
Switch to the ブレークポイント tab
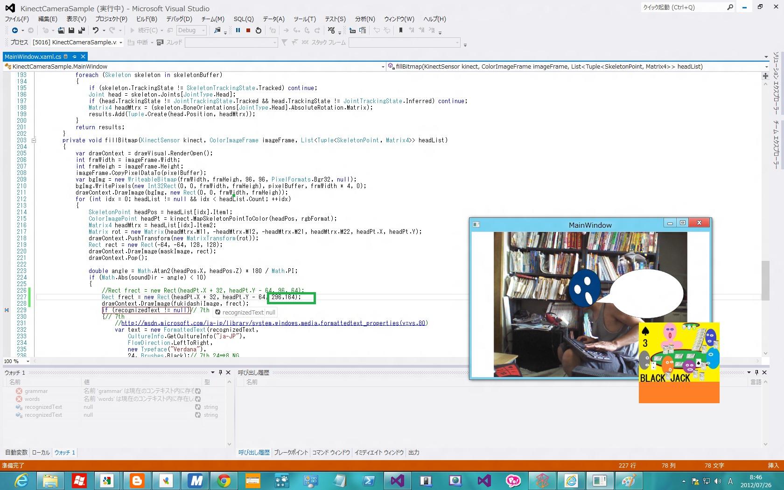coord(291,452)
